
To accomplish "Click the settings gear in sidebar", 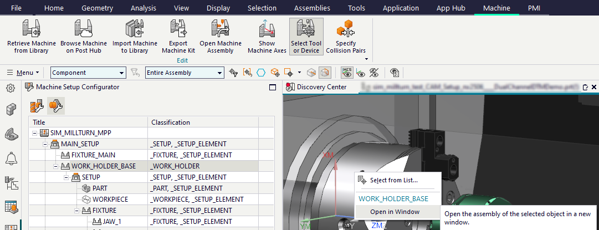I will (x=11, y=88).
